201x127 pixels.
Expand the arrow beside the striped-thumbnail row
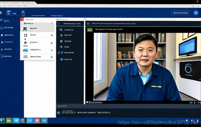(52, 50)
